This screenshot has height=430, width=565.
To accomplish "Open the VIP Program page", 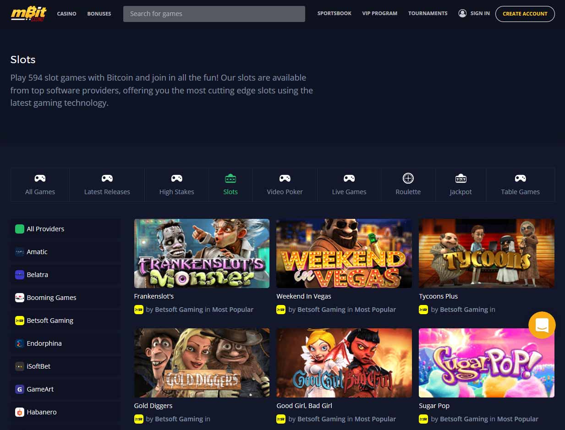I will tap(380, 13).
